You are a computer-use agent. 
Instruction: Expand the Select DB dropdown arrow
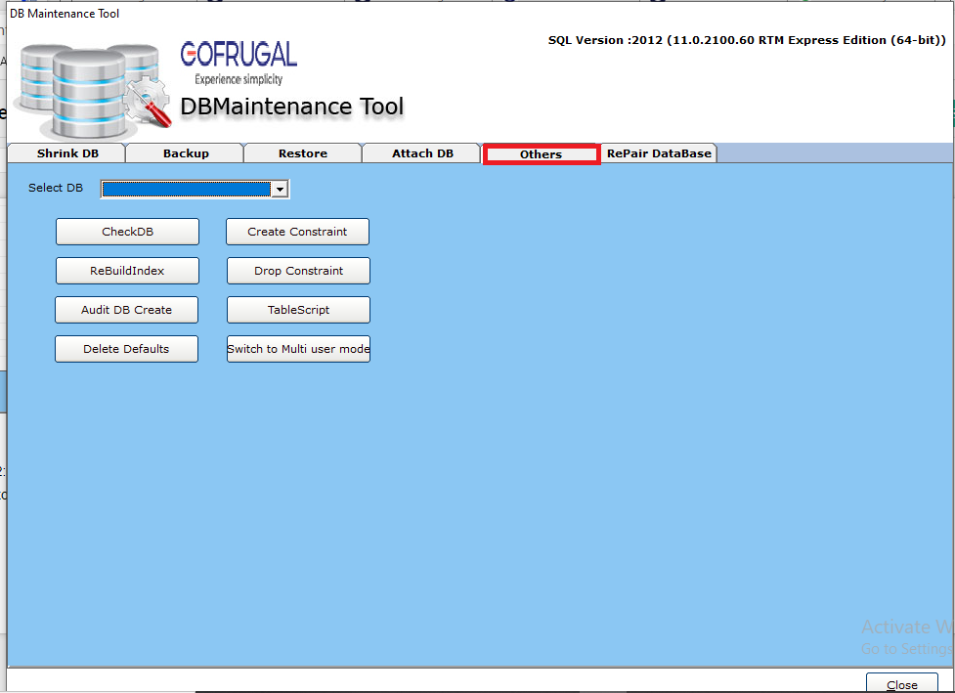click(280, 190)
